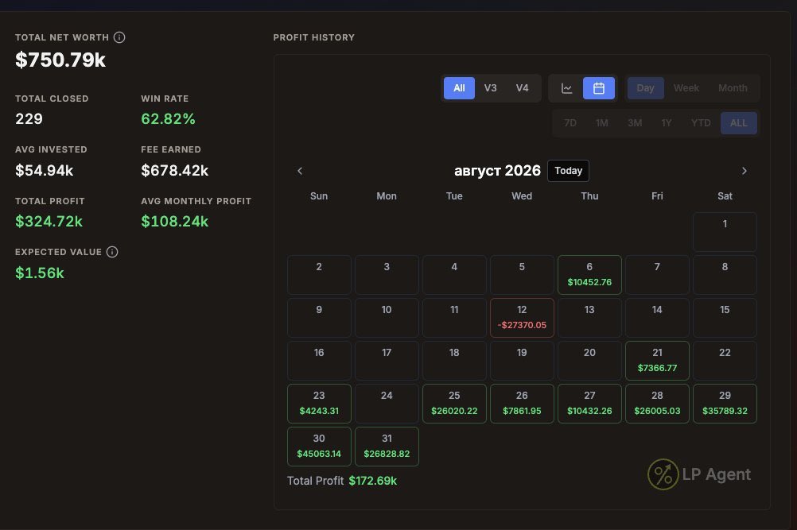Click the empty August 1 day cell
Screen dimensions: 797x530
[x=725, y=232]
